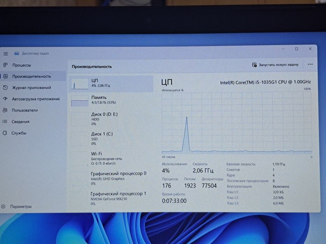Click the Потоки count 1923

coord(190,185)
